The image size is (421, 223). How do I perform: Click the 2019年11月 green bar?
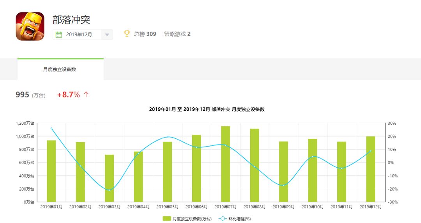click(x=341, y=172)
